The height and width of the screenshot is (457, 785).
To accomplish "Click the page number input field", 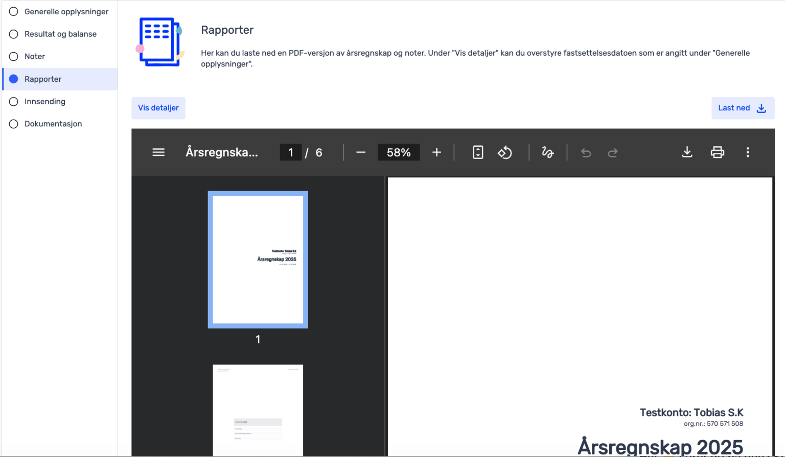I will 290,152.
